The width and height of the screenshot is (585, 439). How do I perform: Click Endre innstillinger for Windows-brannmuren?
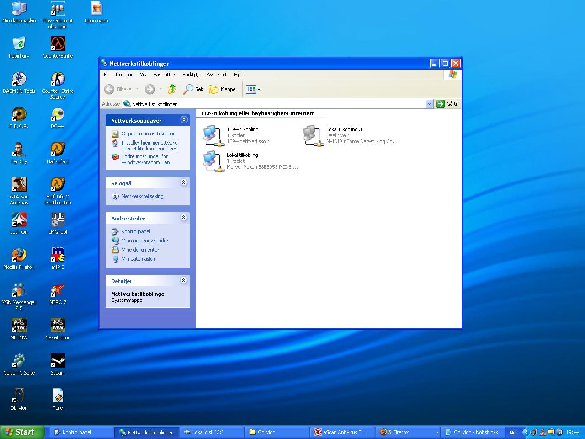[146, 159]
